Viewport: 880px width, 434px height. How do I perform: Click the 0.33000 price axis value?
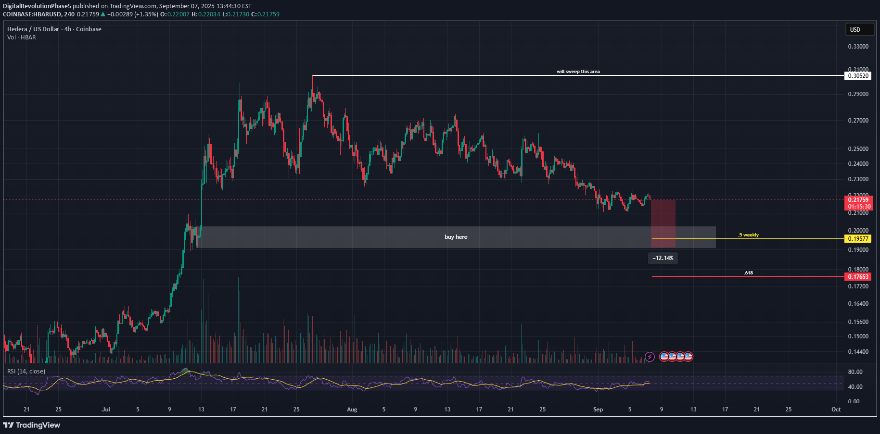pos(858,47)
